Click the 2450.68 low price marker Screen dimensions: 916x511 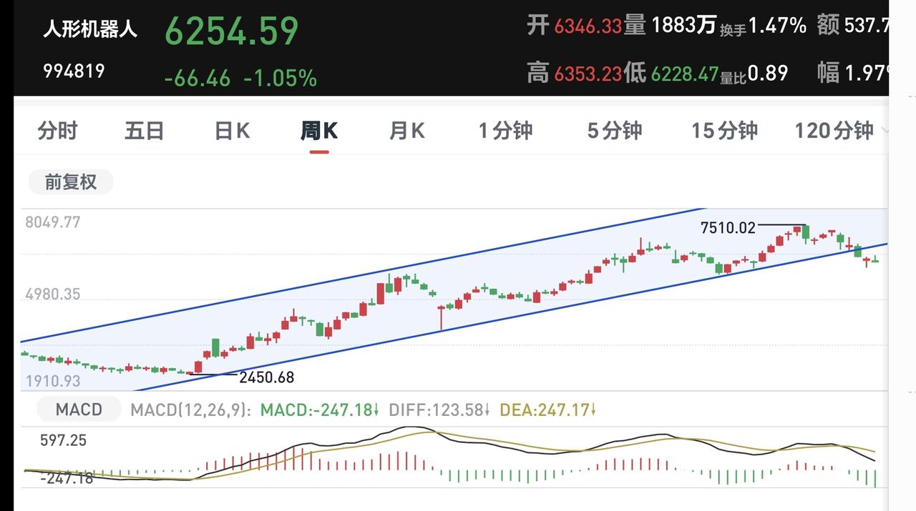pos(266,377)
